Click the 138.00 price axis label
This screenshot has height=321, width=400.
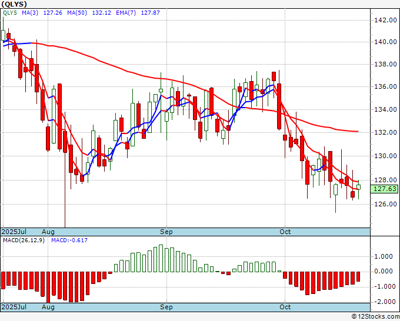(x=385, y=64)
